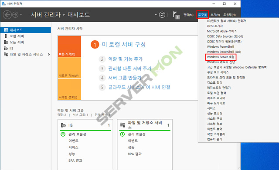Viewport: 279px width, 170px height.
Task: Open the 도구(T) menu
Action: (x=202, y=15)
